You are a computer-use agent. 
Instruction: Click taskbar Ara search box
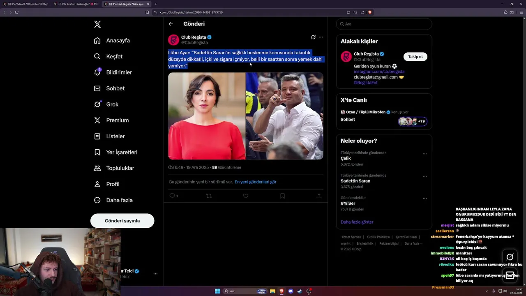click(246, 291)
